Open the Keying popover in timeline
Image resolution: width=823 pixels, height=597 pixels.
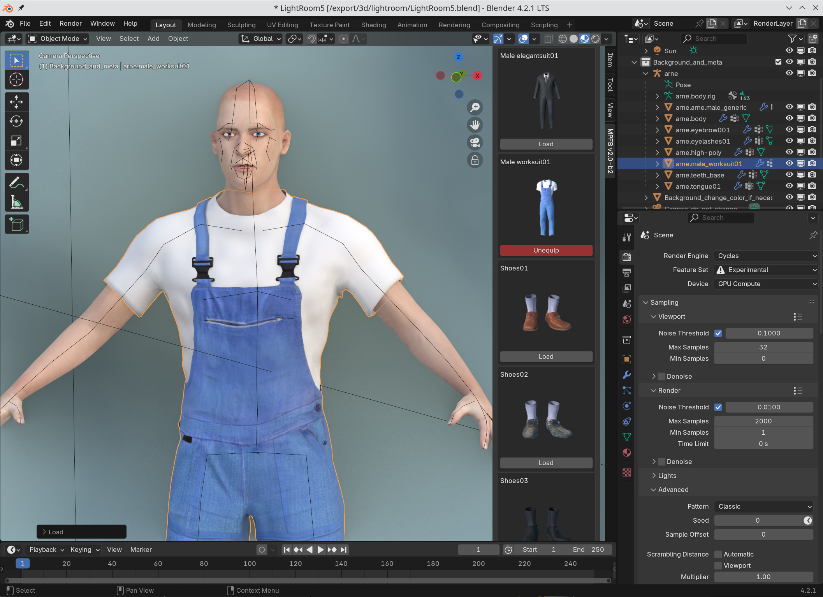tap(85, 550)
